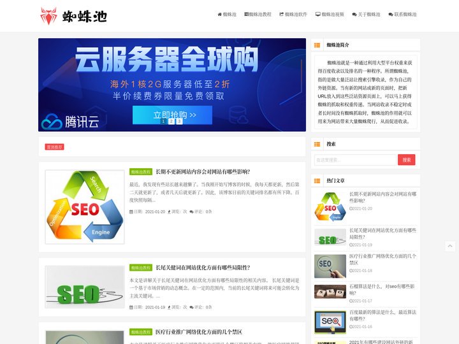Screen dimensions: 459x344
Task: Click sidebar green SEO thumbnail
Action: (x=330, y=237)
